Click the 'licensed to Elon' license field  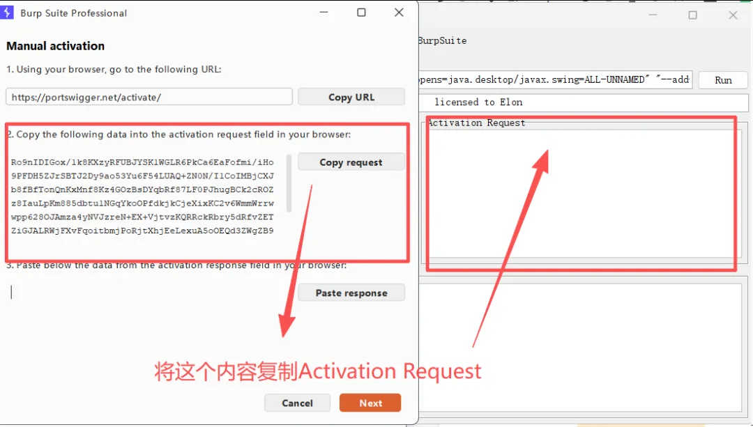(x=584, y=102)
